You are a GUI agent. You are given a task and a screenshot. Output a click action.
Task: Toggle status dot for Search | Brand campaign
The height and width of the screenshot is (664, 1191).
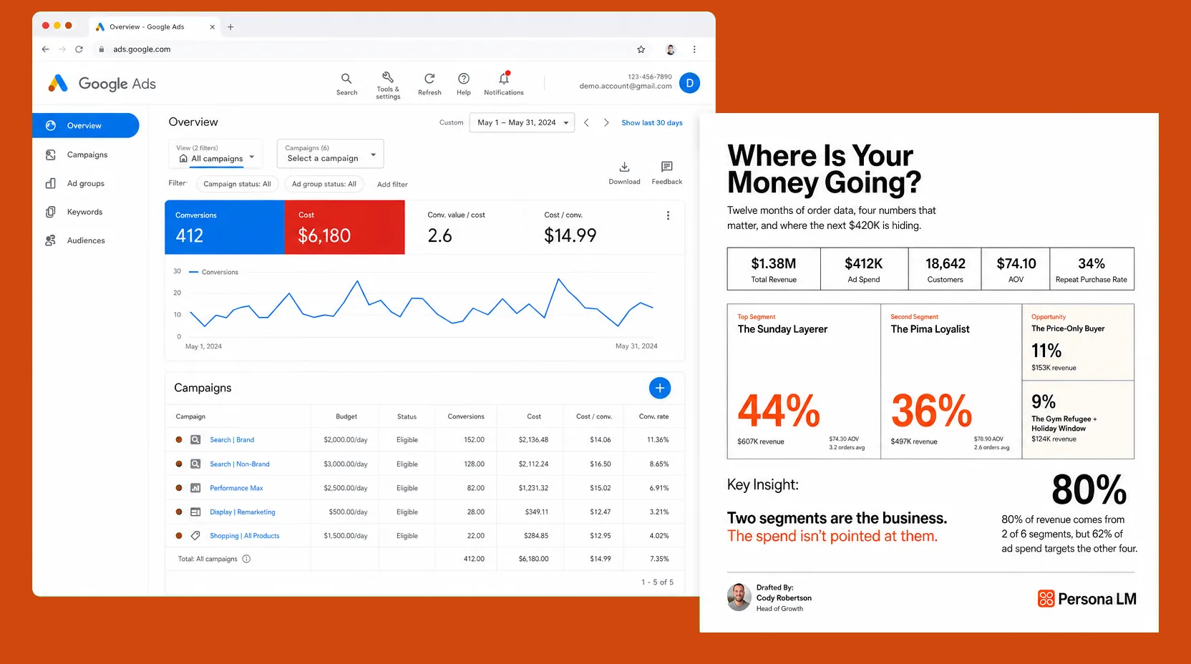(179, 440)
